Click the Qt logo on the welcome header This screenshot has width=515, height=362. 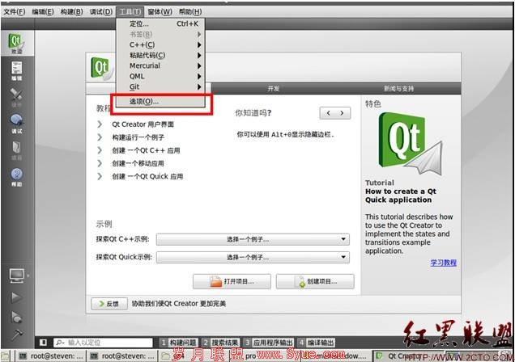click(101, 68)
